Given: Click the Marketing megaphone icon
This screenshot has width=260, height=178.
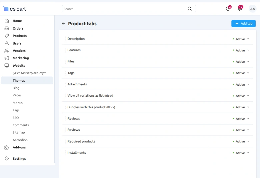Looking at the screenshot, I should click(7, 58).
